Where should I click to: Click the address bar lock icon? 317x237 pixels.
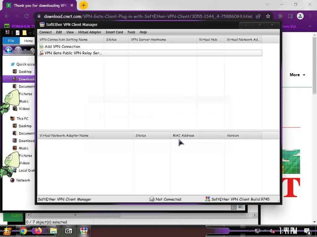coord(39,16)
